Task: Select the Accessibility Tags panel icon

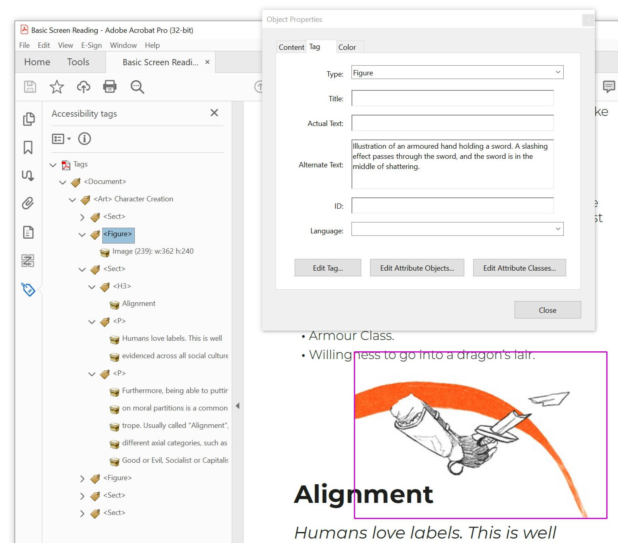Action: point(28,290)
